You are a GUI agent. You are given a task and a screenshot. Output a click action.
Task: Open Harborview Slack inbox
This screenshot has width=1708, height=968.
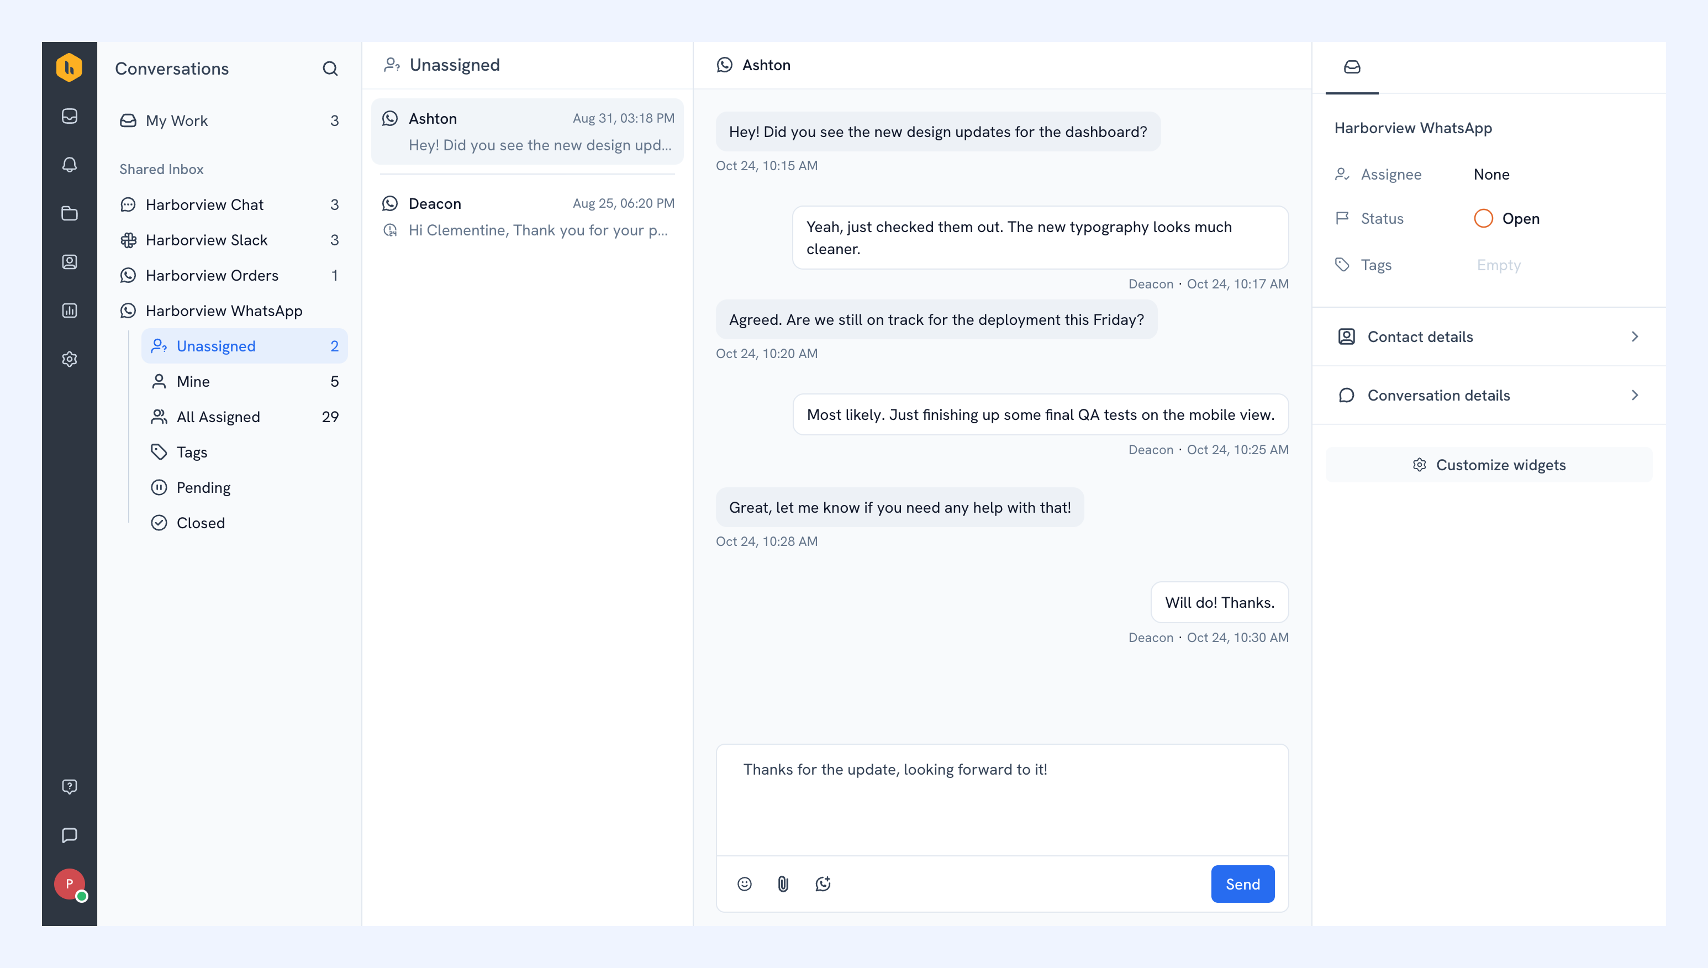click(229, 240)
